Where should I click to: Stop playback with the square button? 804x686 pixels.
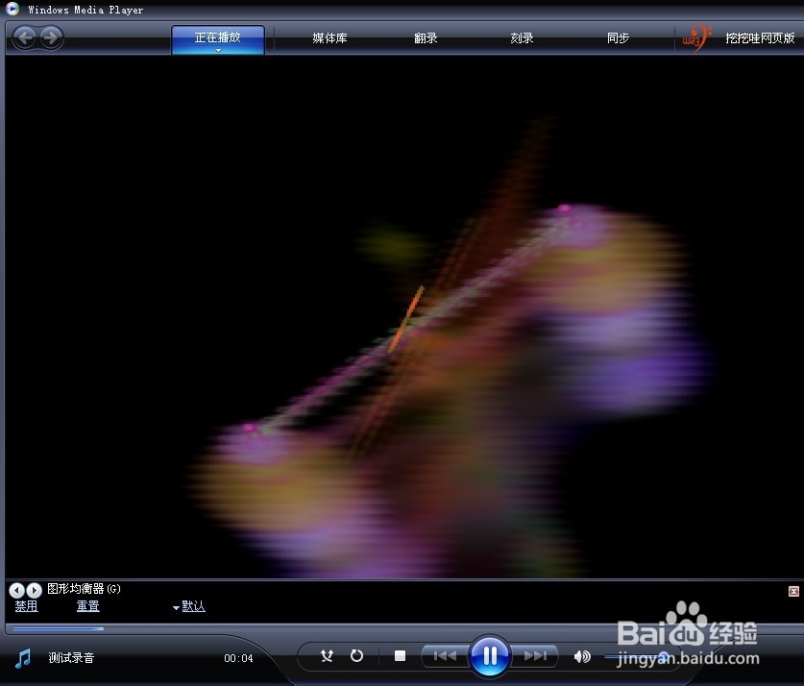[x=400, y=656]
